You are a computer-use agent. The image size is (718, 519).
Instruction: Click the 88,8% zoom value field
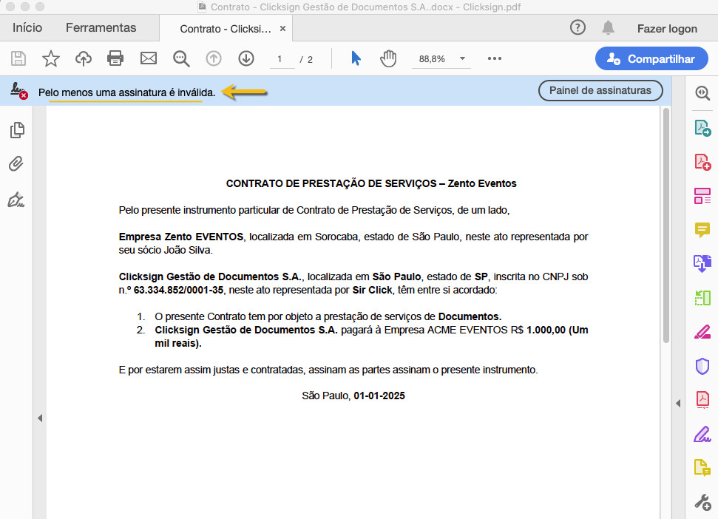[x=433, y=59]
